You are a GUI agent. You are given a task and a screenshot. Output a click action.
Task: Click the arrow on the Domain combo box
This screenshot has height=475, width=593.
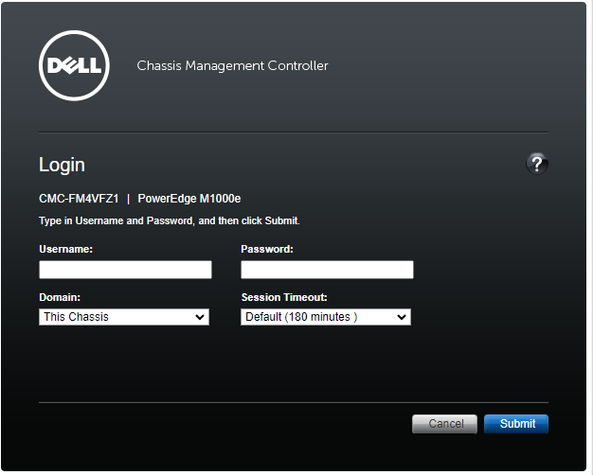200,317
